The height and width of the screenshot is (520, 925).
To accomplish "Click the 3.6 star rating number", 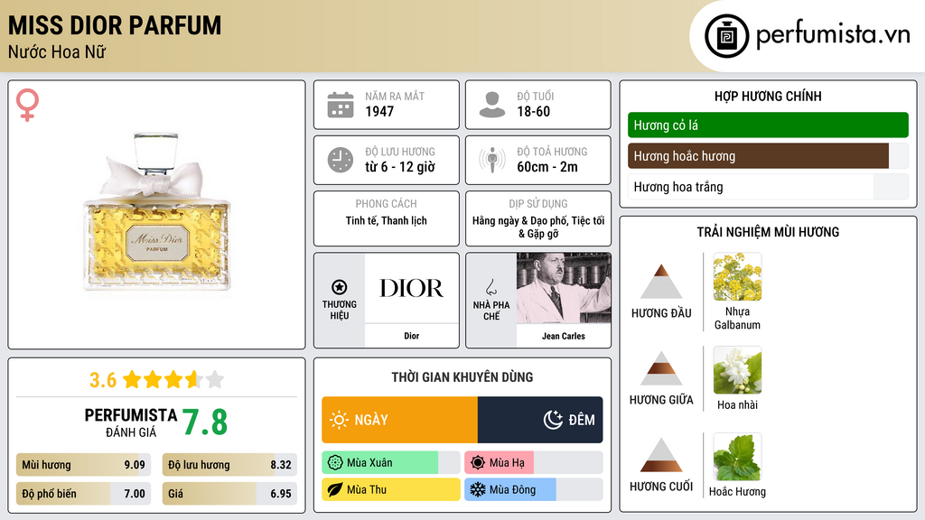I will coord(103,380).
